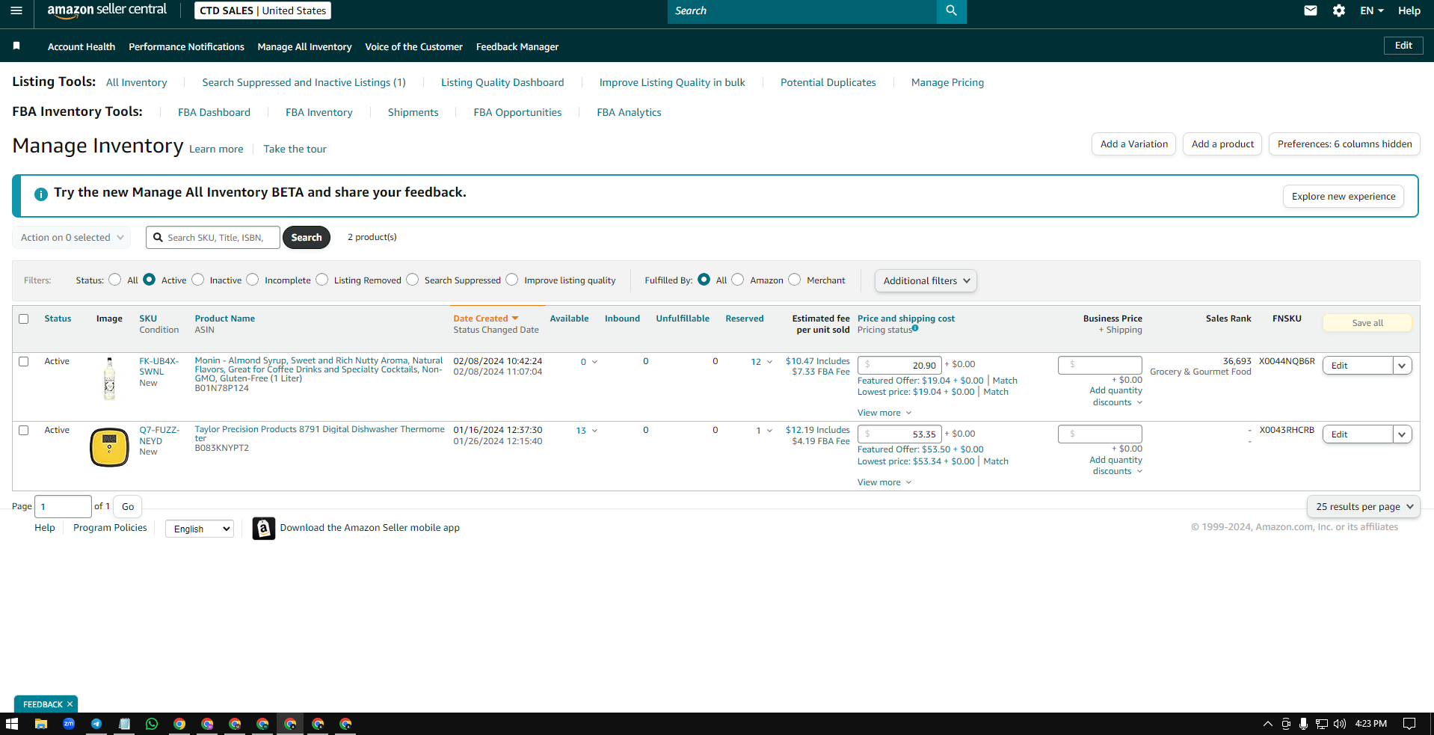
Task: Expand the Additional filters dropdown
Action: pyautogui.click(x=926, y=281)
